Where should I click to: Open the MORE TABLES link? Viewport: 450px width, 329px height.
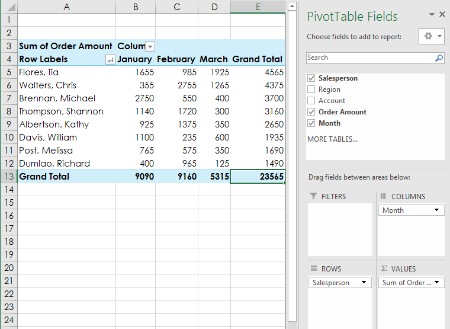(332, 139)
